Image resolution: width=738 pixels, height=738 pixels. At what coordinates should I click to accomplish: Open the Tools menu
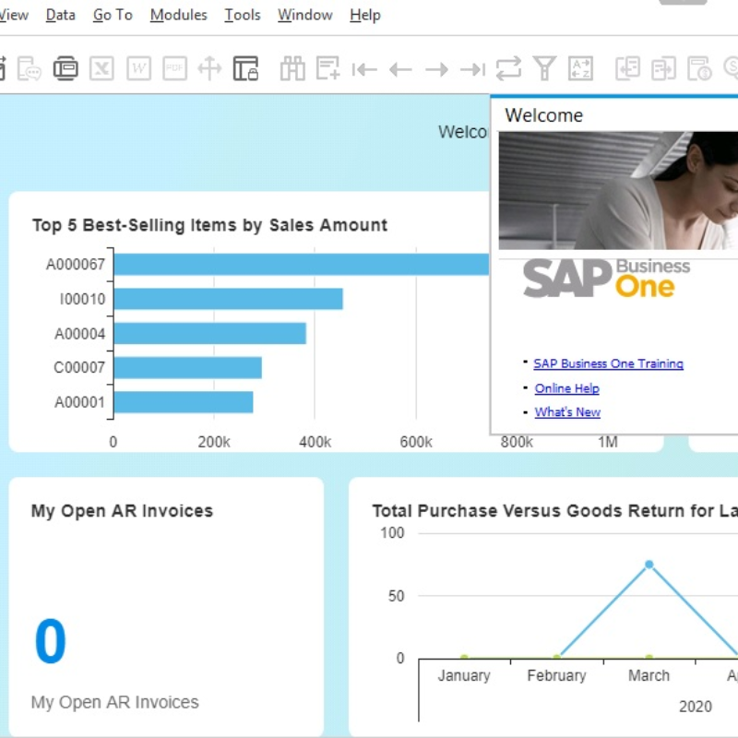pyautogui.click(x=243, y=15)
